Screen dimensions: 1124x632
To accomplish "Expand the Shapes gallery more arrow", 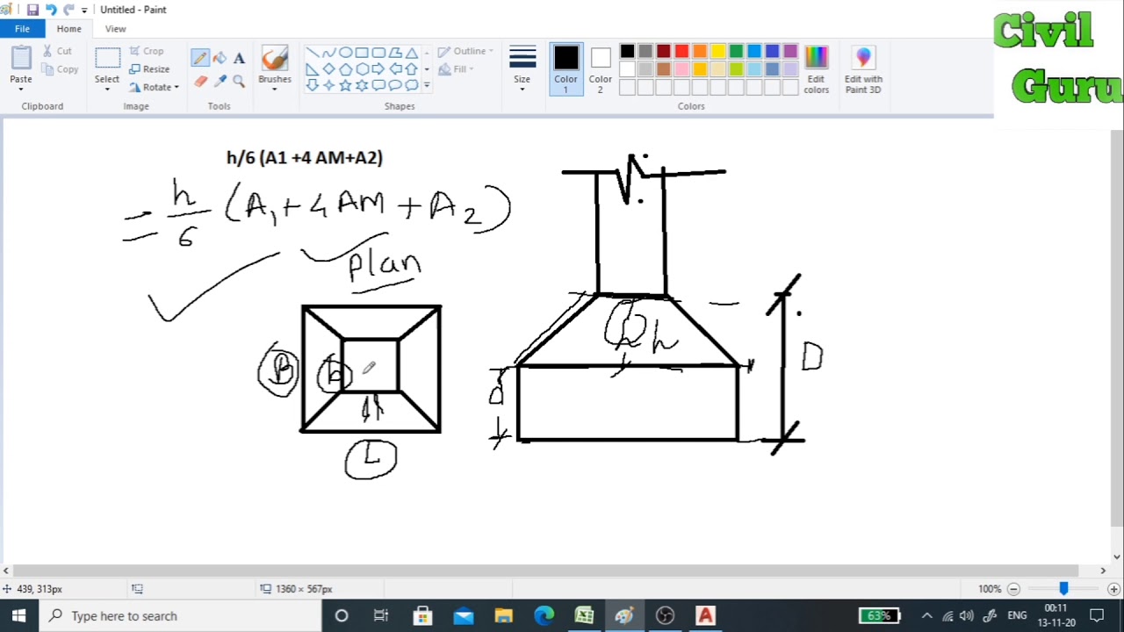I will tap(427, 85).
